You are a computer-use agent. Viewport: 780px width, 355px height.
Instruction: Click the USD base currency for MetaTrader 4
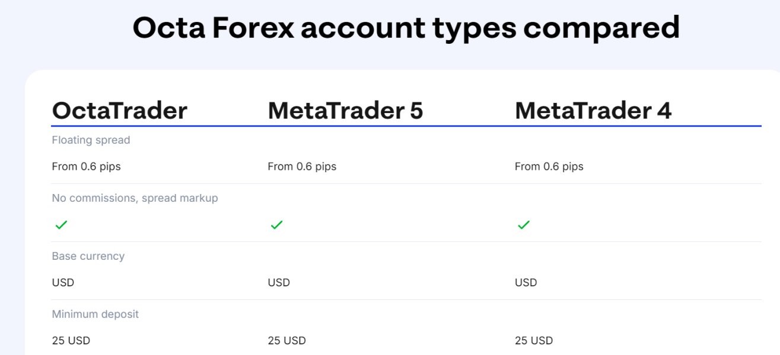[526, 283]
